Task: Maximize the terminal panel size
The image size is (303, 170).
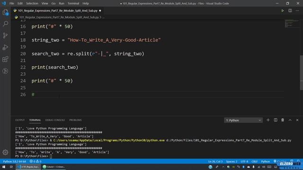Action: pos(290,120)
